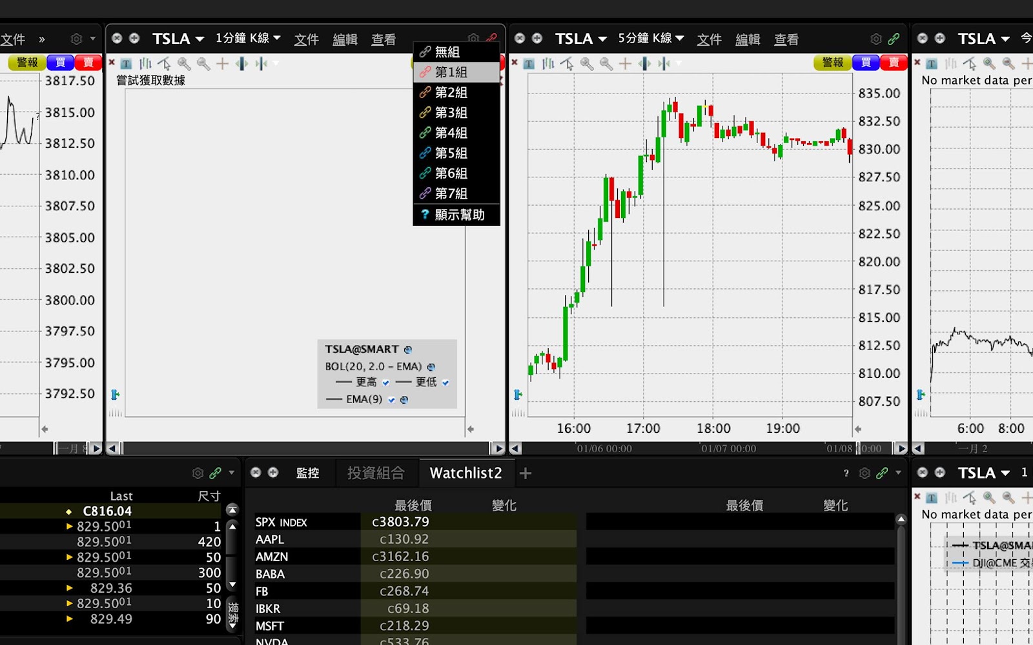Open TSLA symbol dropdown in 1-minute chart

point(178,39)
